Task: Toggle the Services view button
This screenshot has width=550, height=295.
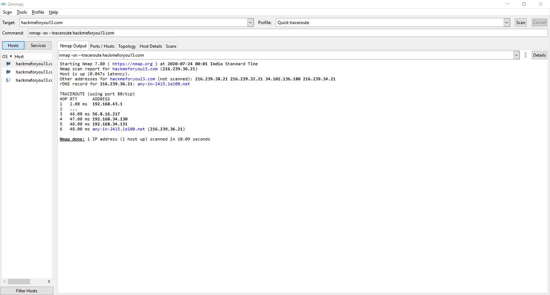Action: (38, 46)
